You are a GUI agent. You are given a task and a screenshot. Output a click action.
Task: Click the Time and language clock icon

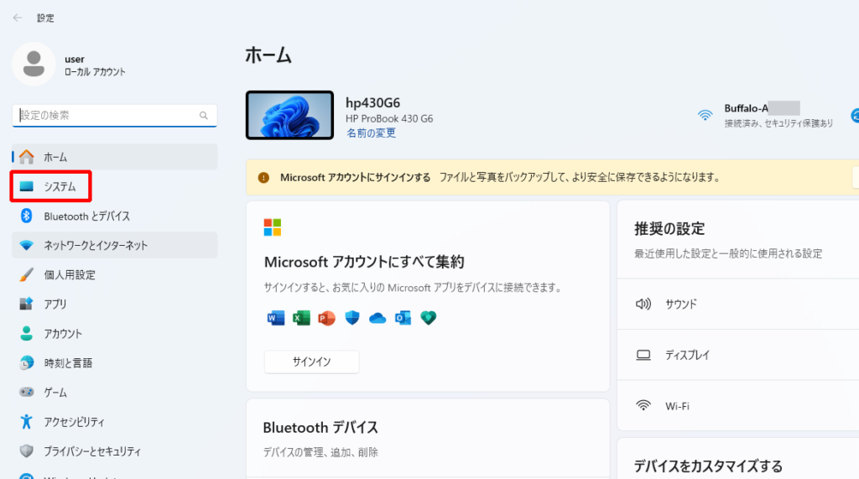(26, 362)
